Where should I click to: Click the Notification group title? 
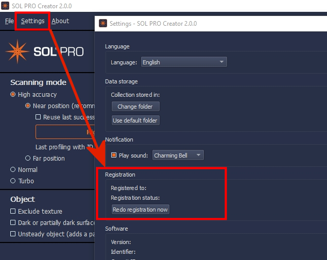coord(119,140)
